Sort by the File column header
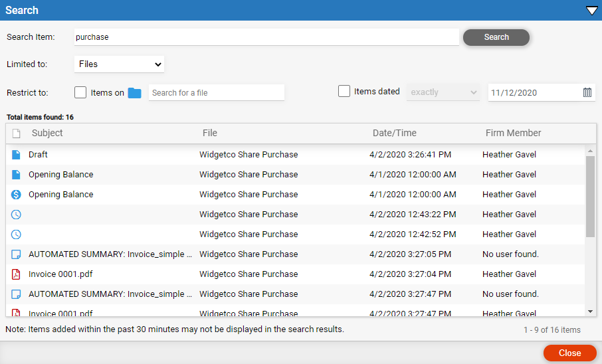The image size is (602, 364). pos(209,134)
